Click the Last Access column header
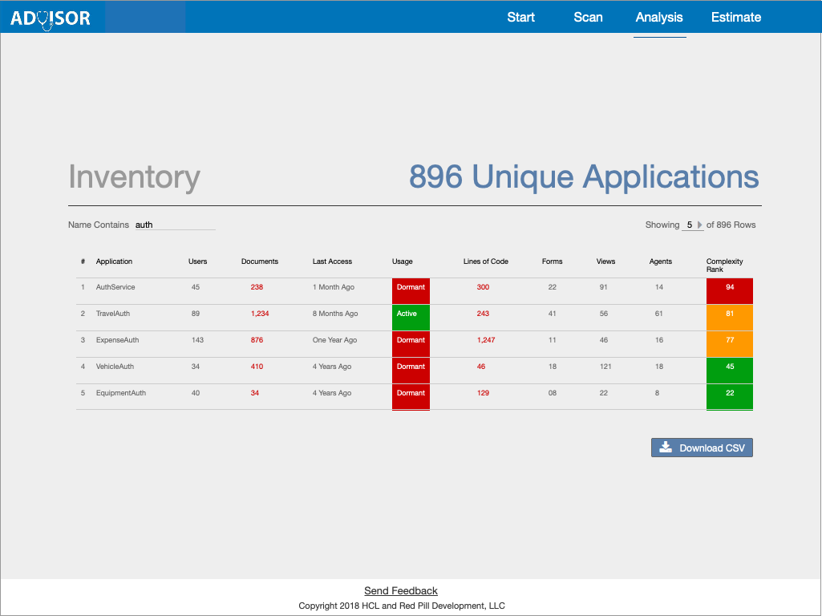822x616 pixels. pyautogui.click(x=332, y=261)
